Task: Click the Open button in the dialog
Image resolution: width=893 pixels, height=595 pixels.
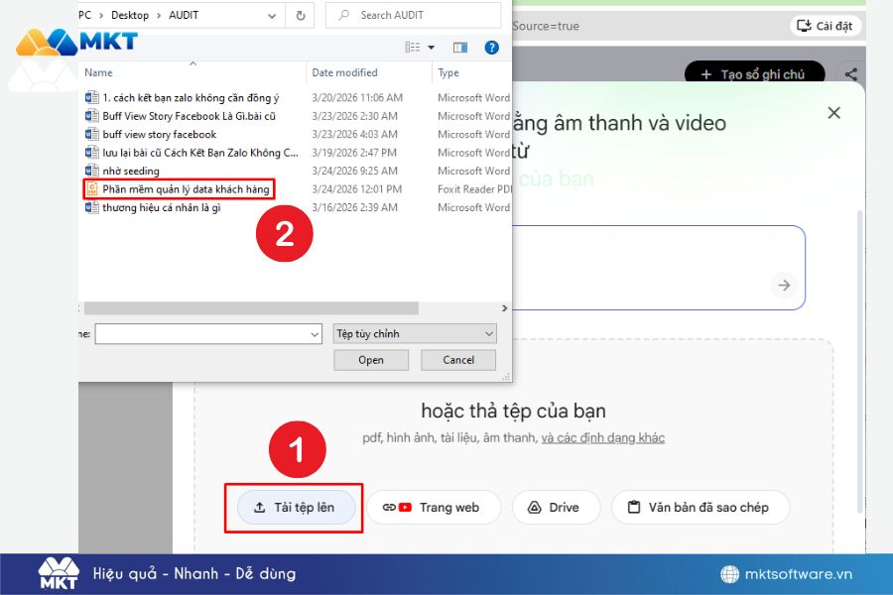Action: tap(371, 359)
